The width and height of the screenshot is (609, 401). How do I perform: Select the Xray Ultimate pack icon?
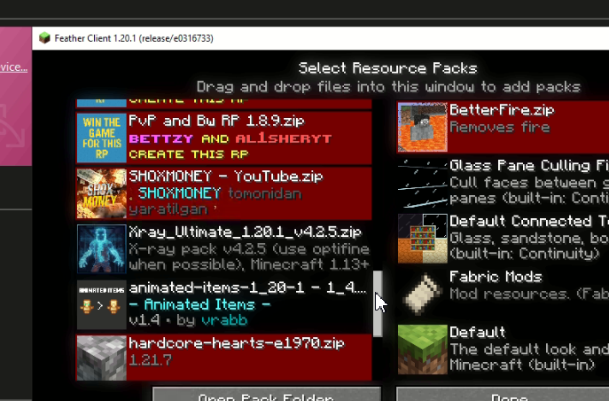(x=102, y=248)
